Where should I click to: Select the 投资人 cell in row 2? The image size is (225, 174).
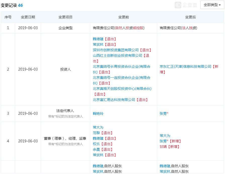tap(65, 69)
